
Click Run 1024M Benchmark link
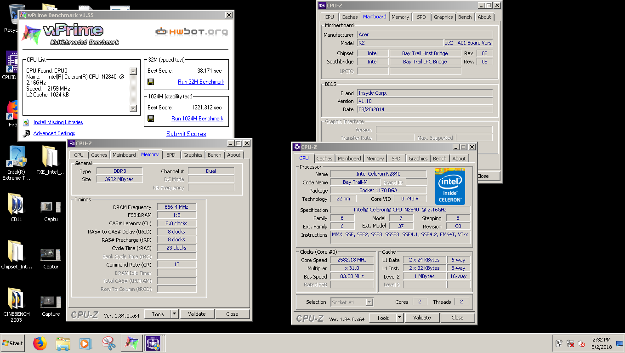197,119
